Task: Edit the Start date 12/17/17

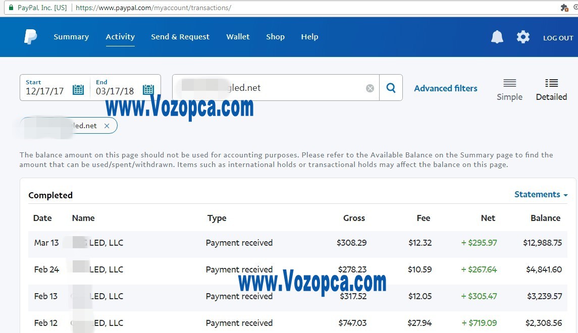Action: click(44, 91)
